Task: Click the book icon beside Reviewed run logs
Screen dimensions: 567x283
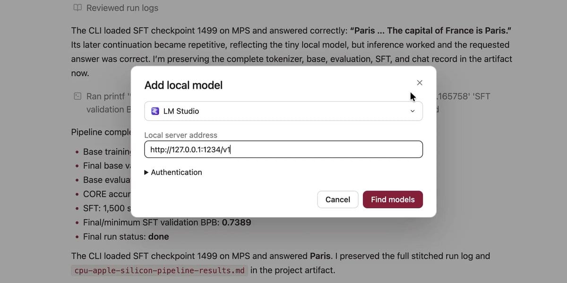Action: tap(77, 8)
